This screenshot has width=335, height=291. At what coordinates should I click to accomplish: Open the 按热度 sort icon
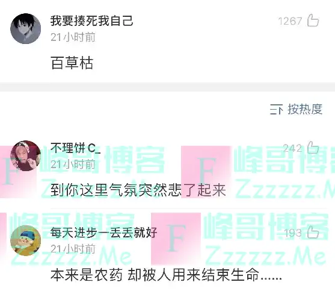click(276, 109)
